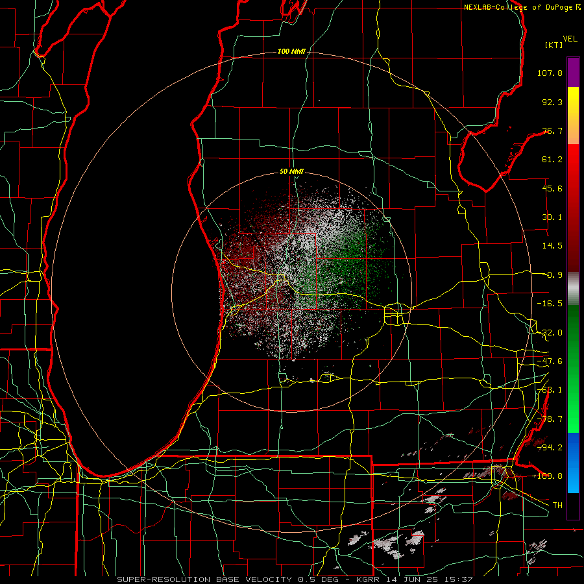The height and width of the screenshot is (584, 584).
Task: Click the 45.6 legend value
Action: 552,188
